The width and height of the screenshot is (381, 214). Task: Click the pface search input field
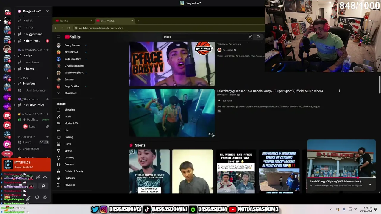(205, 37)
